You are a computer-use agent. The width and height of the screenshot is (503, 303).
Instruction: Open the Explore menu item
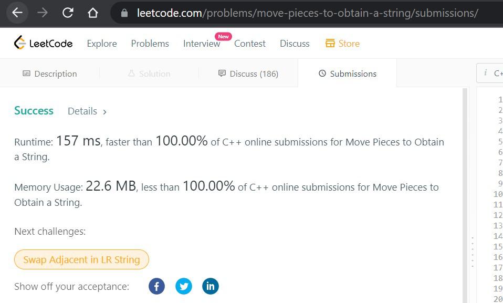click(102, 44)
